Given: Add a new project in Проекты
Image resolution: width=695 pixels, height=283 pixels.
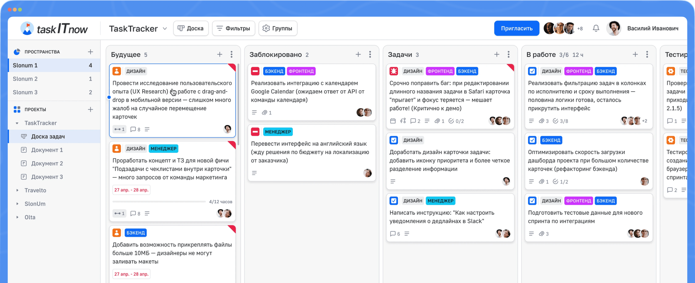Looking at the screenshot, I should [x=90, y=110].
